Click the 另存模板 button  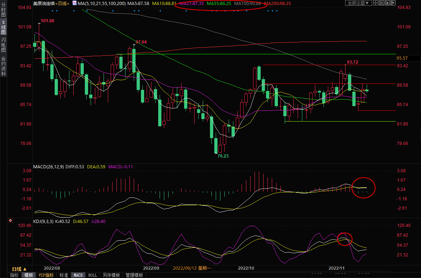(111, 275)
